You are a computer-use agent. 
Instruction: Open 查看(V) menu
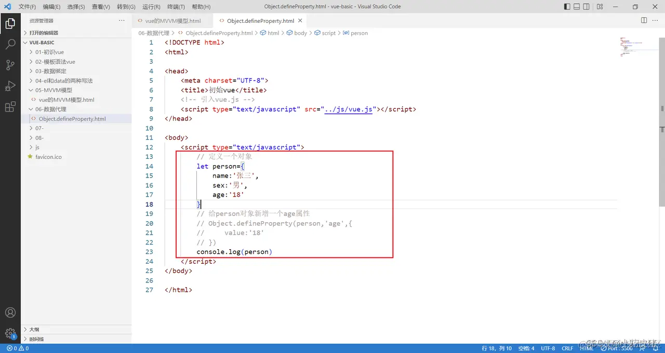pyautogui.click(x=101, y=7)
